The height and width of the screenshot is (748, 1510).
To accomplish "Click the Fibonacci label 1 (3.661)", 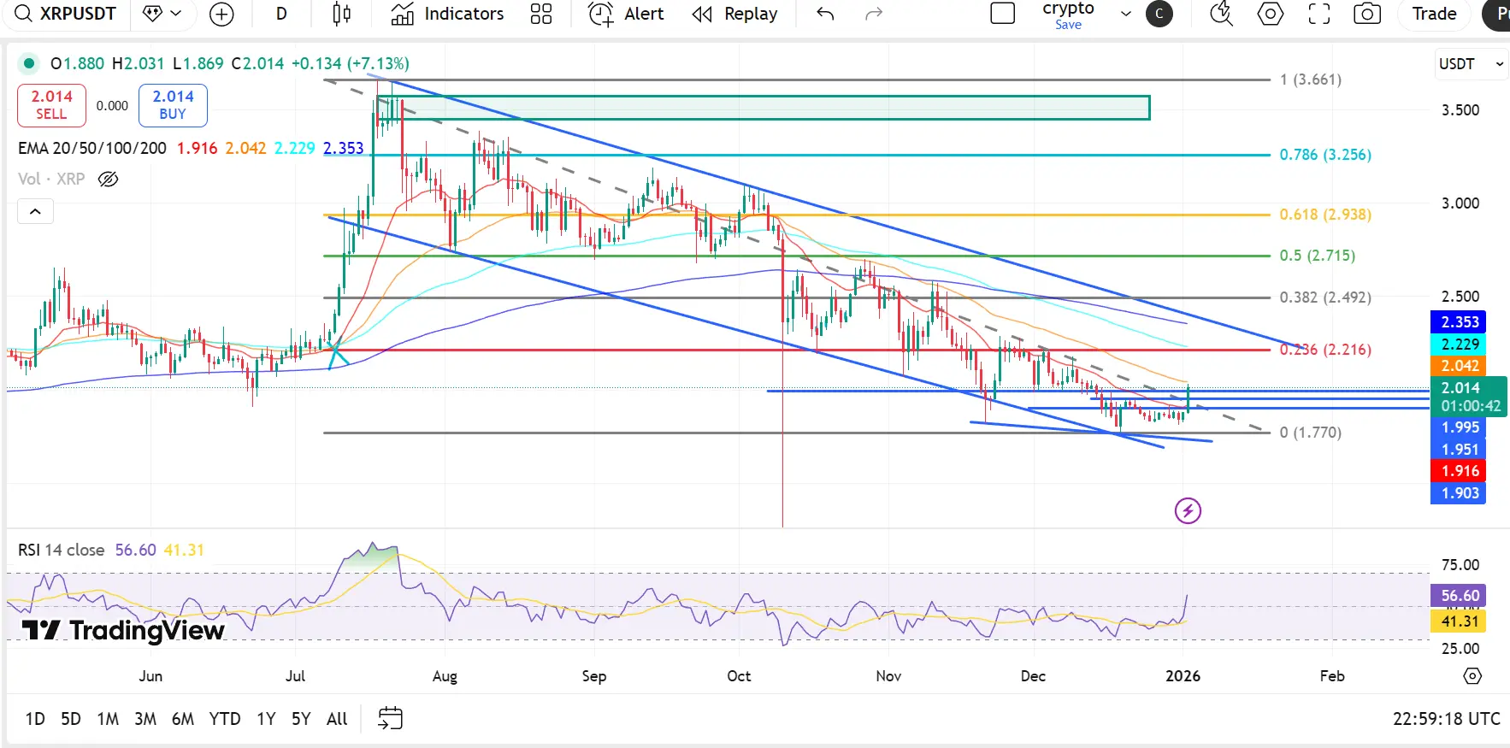I will [x=1311, y=80].
